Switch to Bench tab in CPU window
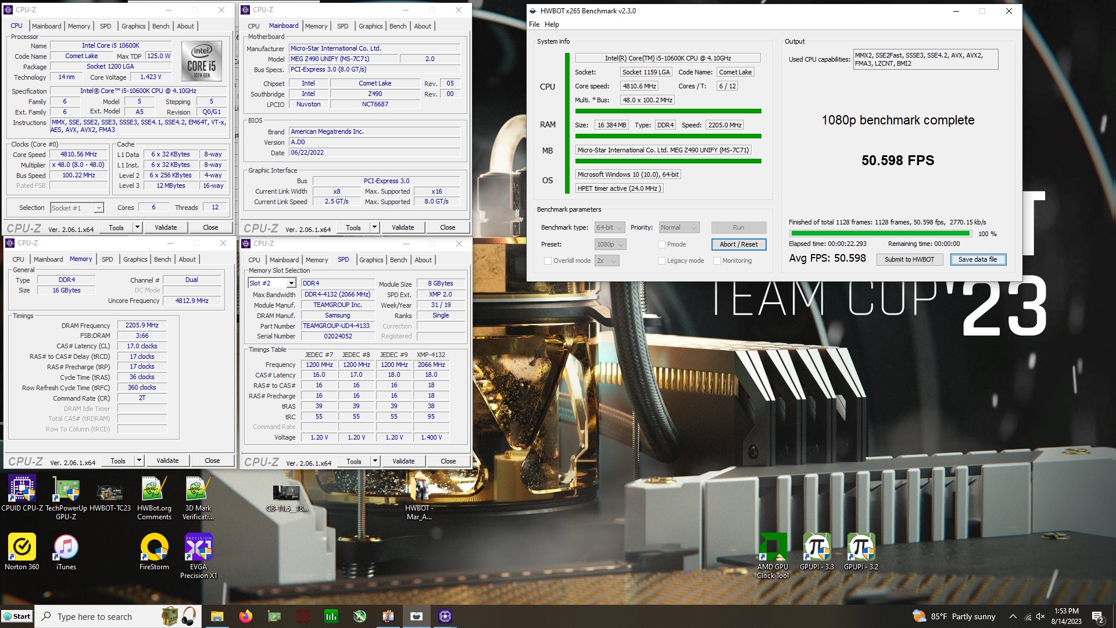 161,26
